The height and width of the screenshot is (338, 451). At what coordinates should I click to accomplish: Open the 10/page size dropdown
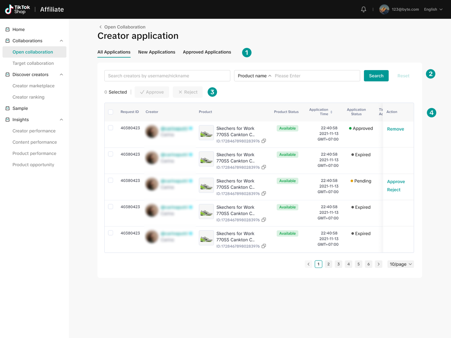pyautogui.click(x=401, y=264)
